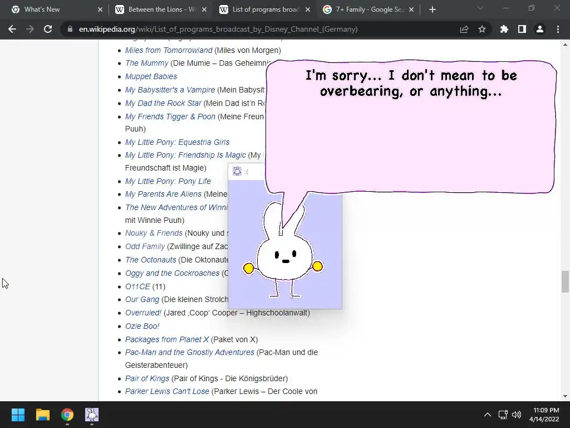Close the Between the Lions tab
This screenshot has width=570, height=428.
[204, 9]
